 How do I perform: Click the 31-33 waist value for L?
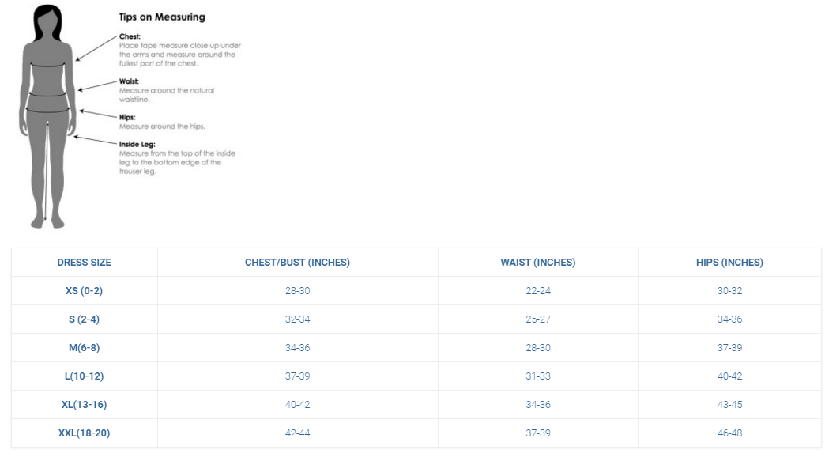tap(538, 376)
